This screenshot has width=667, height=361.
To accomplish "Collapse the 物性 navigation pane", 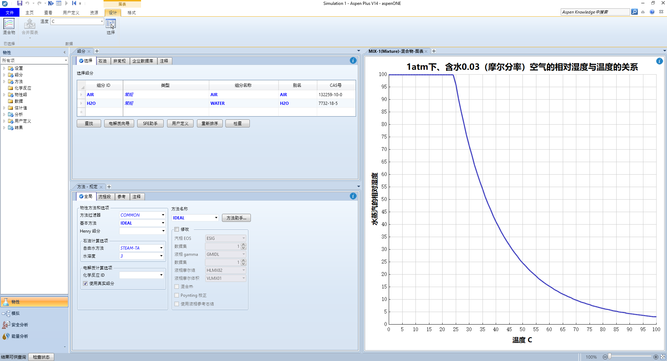I will [x=65, y=52].
